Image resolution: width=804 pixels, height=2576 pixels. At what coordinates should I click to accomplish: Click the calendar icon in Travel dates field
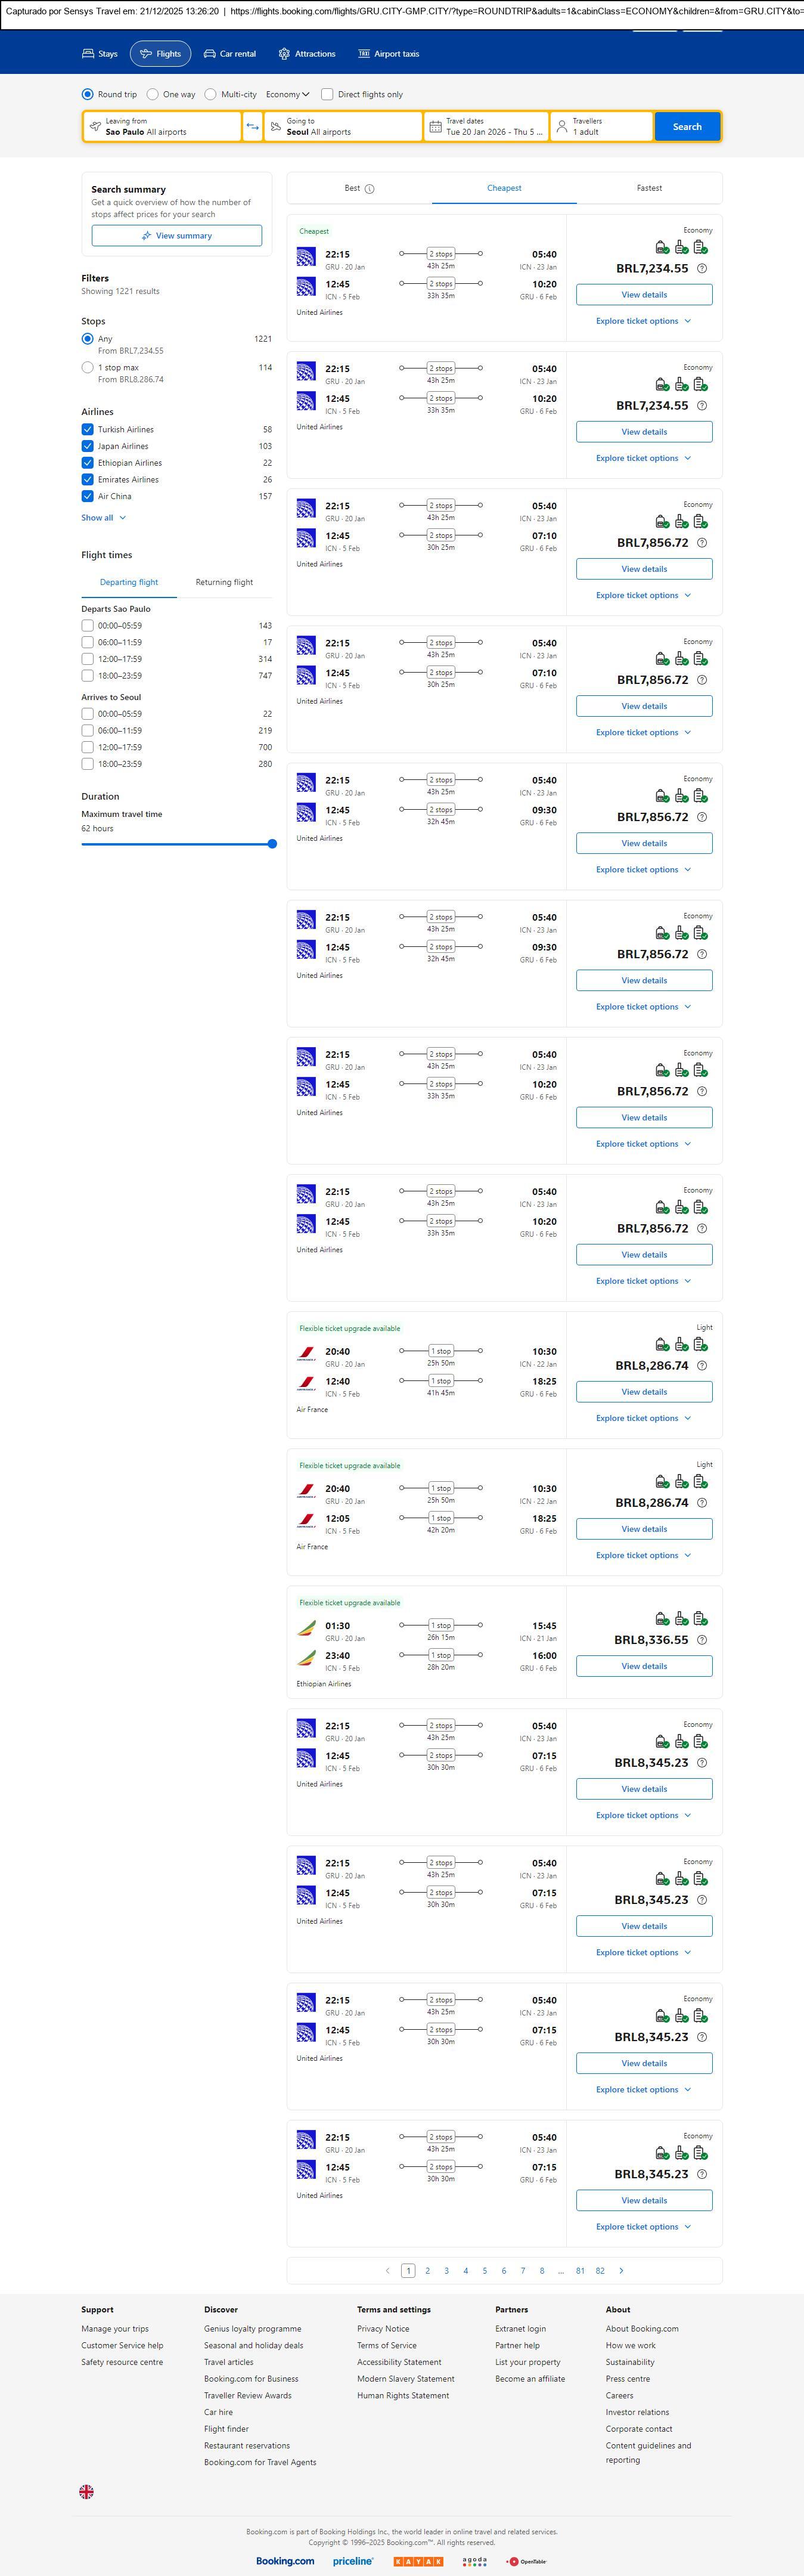click(x=435, y=127)
